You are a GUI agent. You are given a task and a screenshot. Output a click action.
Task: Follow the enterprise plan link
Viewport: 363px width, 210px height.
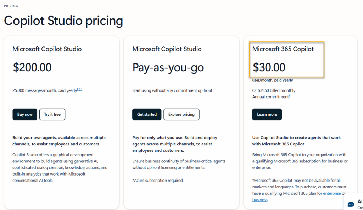tap(332, 193)
